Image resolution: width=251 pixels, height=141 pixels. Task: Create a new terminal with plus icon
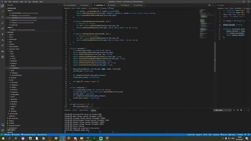pos(234,110)
